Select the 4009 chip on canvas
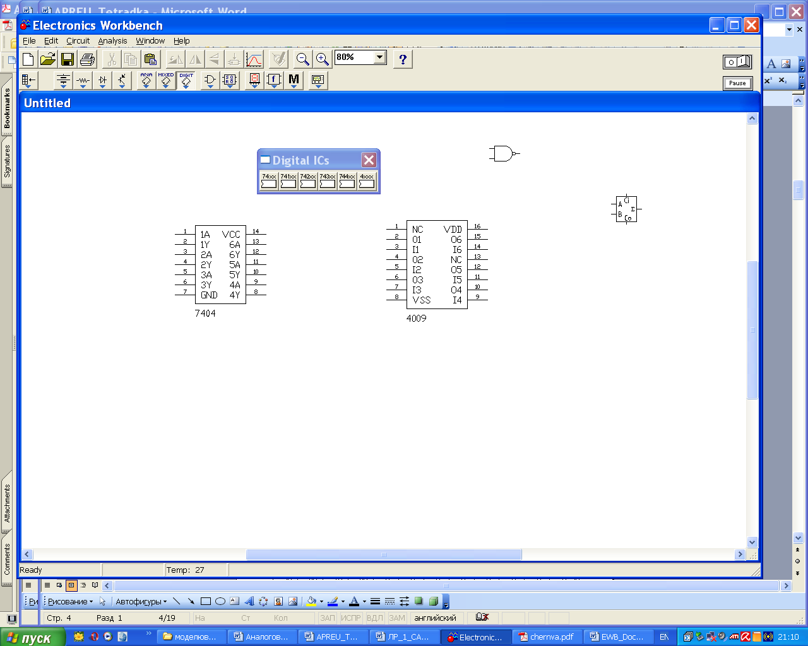Viewport: 808px width, 646px height. point(437,265)
